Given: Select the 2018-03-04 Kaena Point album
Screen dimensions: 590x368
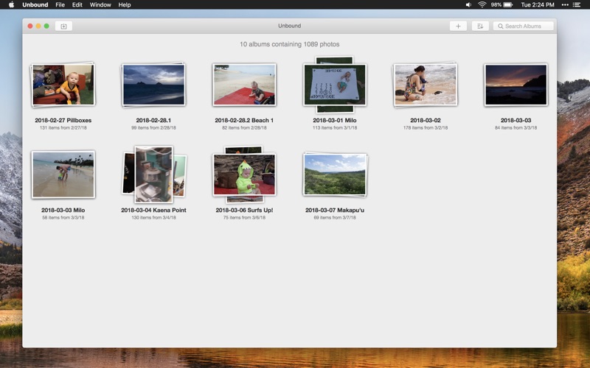Looking at the screenshot, I should (153, 174).
